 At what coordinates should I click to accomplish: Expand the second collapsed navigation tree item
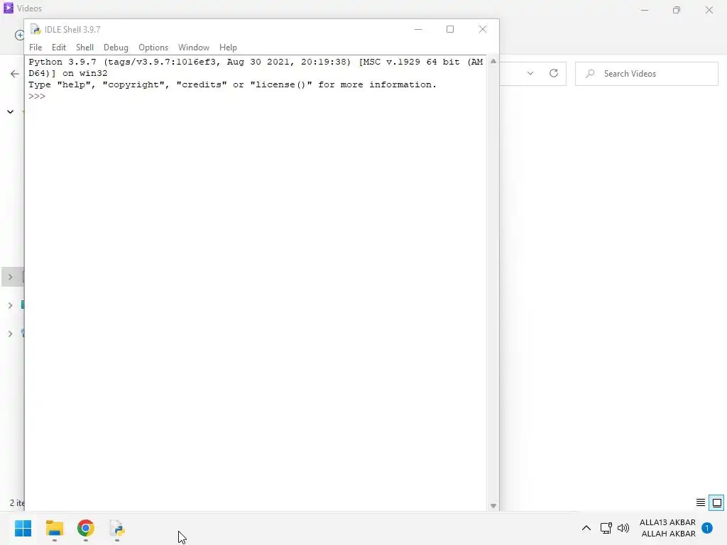pyautogui.click(x=10, y=305)
